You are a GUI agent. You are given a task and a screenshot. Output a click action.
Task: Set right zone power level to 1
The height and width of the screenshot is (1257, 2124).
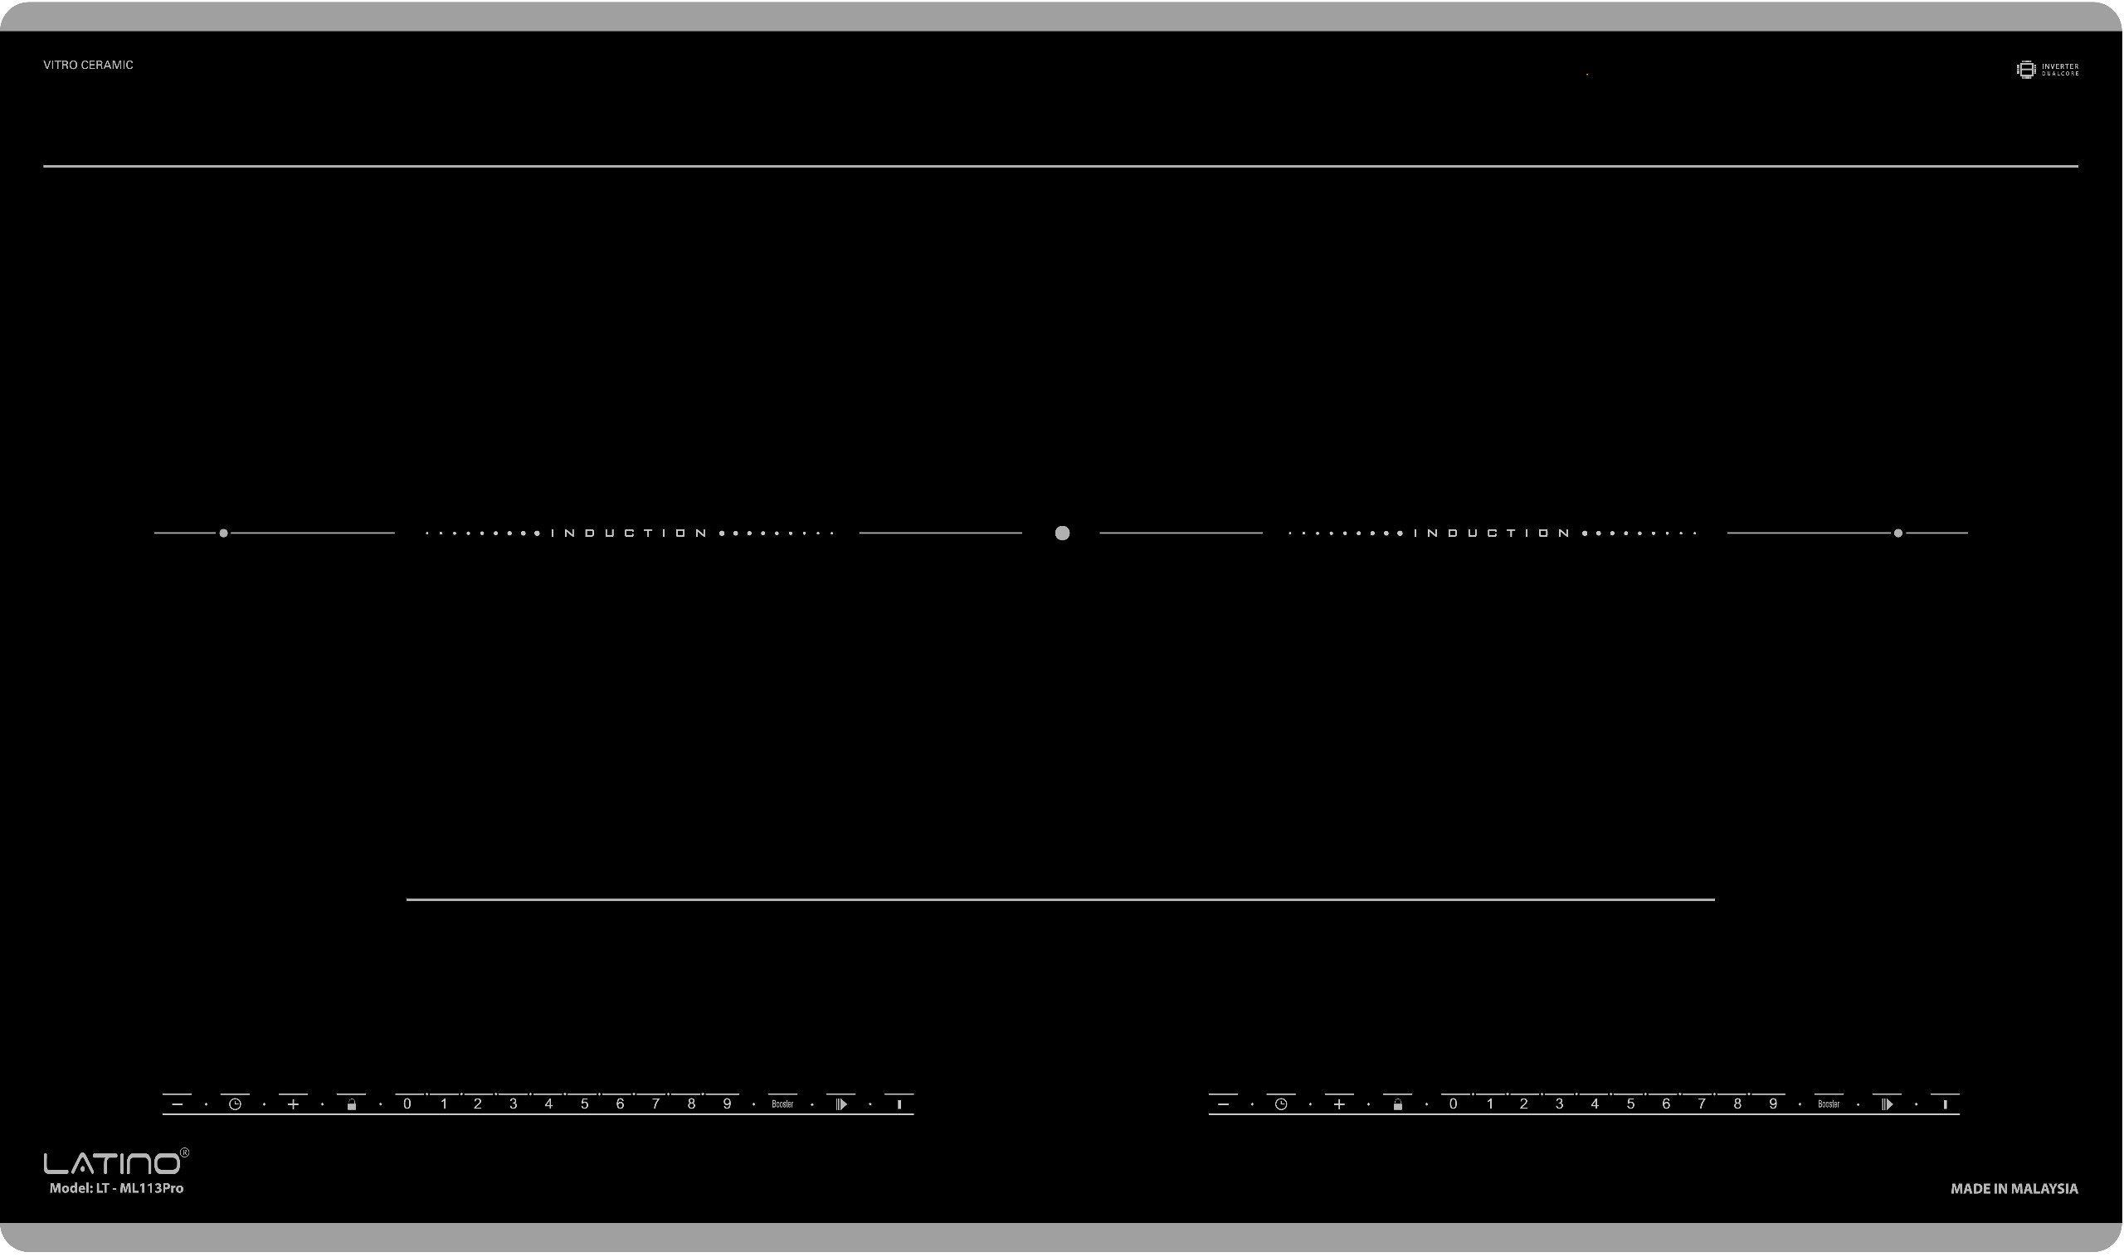(x=1489, y=1104)
